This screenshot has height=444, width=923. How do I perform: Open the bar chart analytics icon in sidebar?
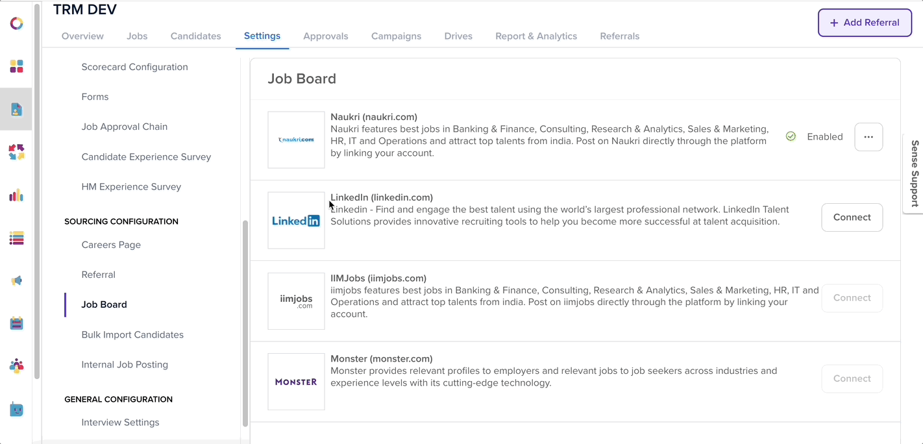tap(17, 195)
